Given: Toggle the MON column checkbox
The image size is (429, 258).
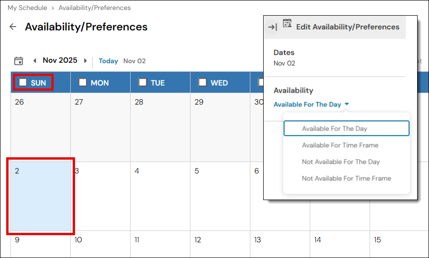Looking at the screenshot, I should coord(83,82).
